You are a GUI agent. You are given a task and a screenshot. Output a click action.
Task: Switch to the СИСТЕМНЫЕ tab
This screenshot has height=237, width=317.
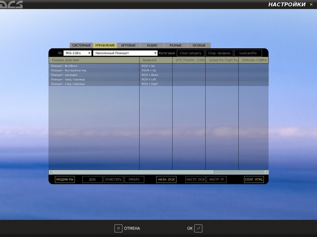tap(81, 45)
